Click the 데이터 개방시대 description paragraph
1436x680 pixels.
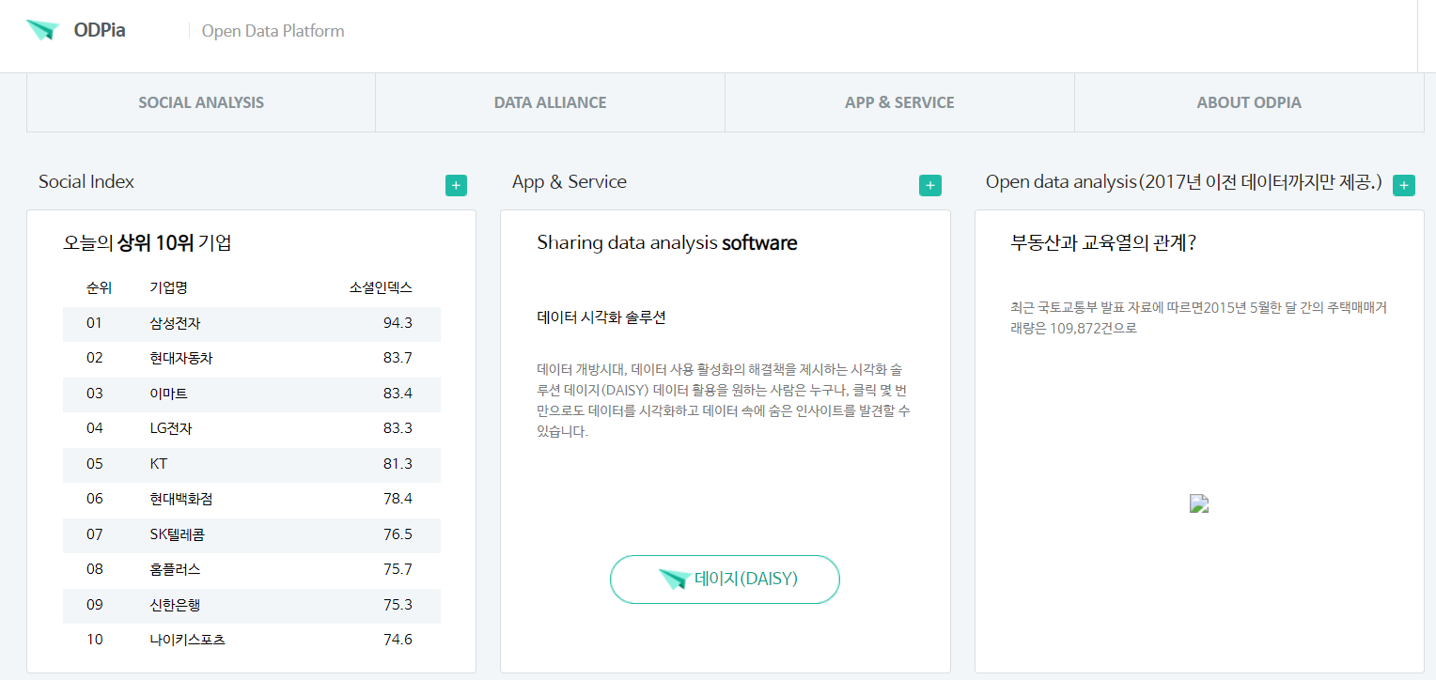click(724, 400)
